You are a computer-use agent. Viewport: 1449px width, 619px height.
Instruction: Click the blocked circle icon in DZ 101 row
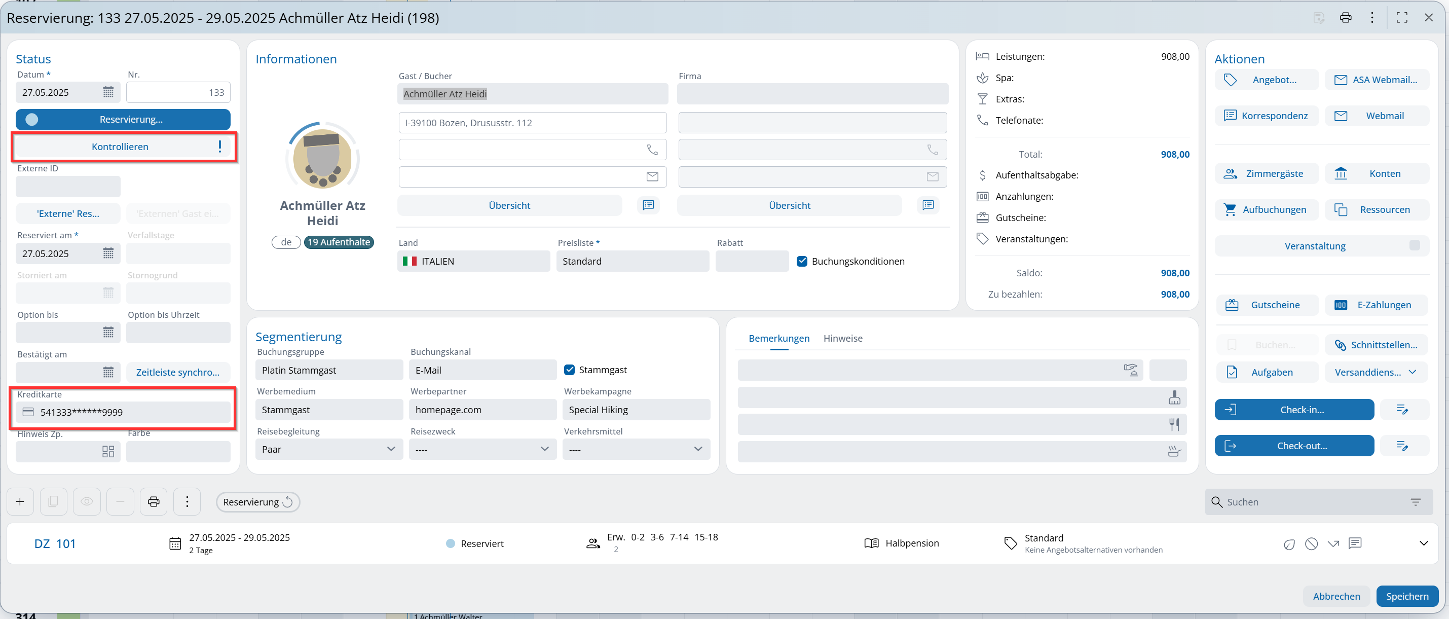(1311, 543)
